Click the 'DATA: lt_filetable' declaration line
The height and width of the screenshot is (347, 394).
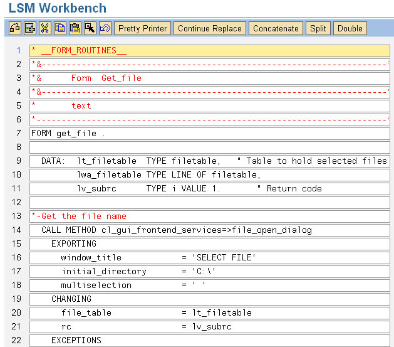(210, 161)
